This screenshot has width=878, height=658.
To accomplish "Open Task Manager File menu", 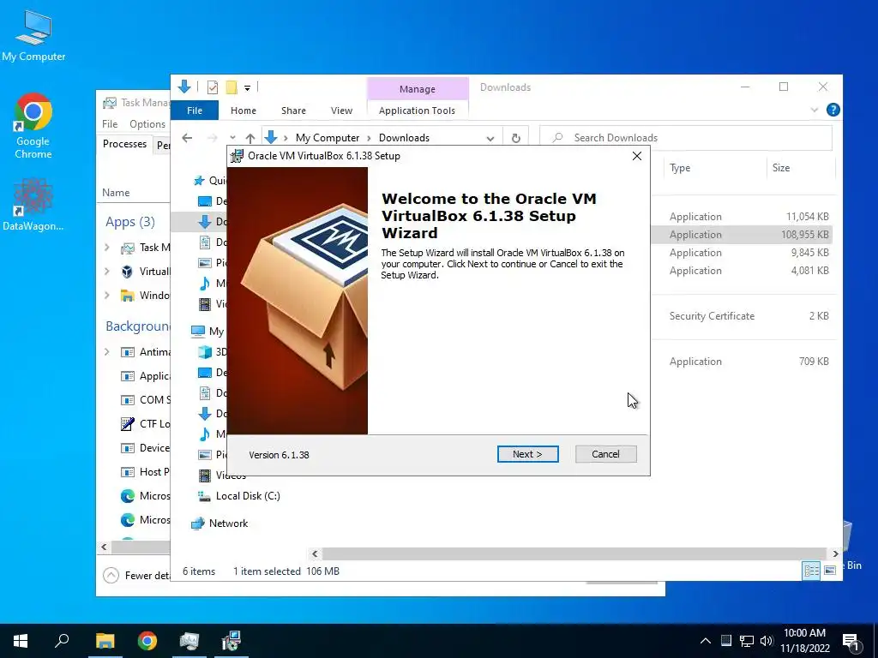I will tap(110, 124).
